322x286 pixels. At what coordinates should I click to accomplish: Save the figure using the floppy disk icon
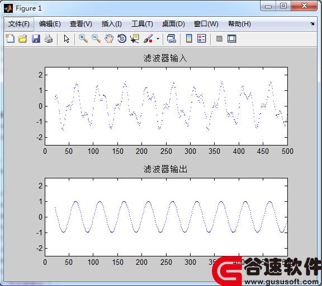[x=36, y=38]
